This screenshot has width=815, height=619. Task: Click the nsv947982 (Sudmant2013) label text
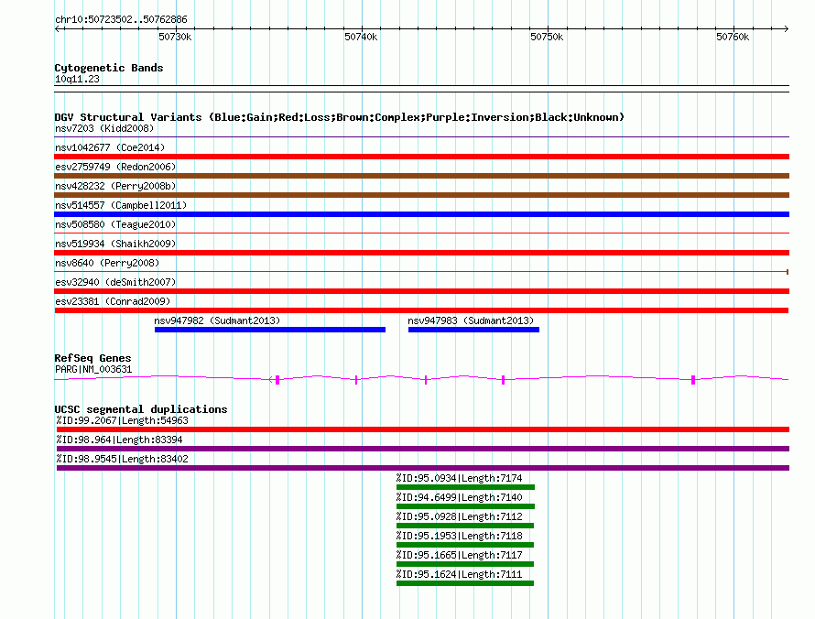point(217,320)
